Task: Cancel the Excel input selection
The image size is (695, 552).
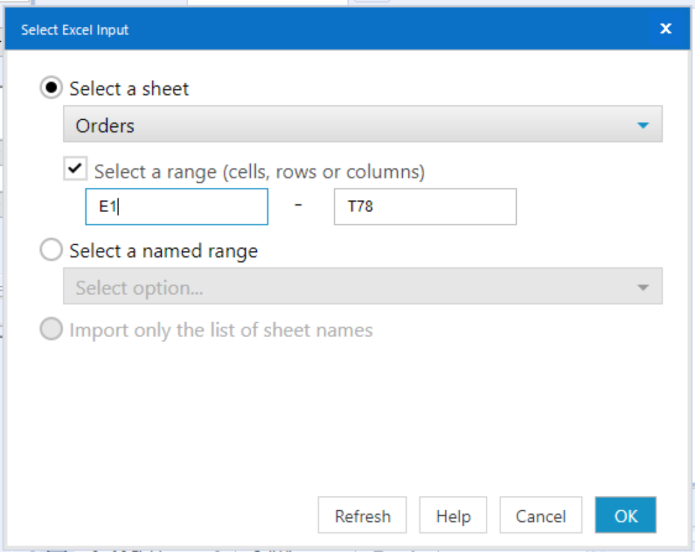Action: (540, 516)
